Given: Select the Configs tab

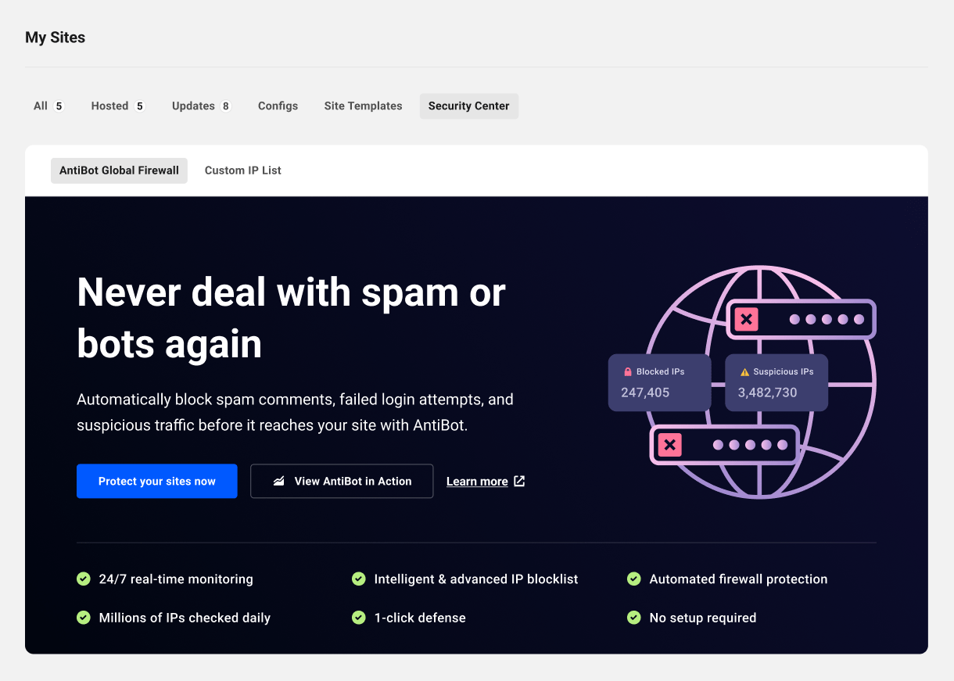Looking at the screenshot, I should tap(278, 106).
